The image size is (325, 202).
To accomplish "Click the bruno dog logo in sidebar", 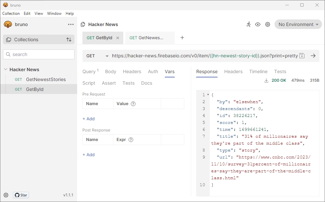I will click(x=8, y=24).
